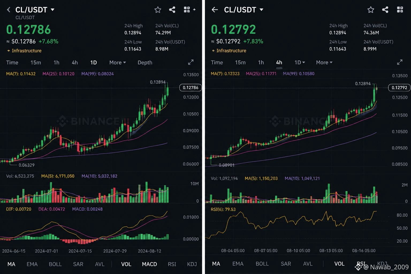The height and width of the screenshot is (274, 411).
Task: Toggle AVL indicator in right panel
Action: point(308,264)
